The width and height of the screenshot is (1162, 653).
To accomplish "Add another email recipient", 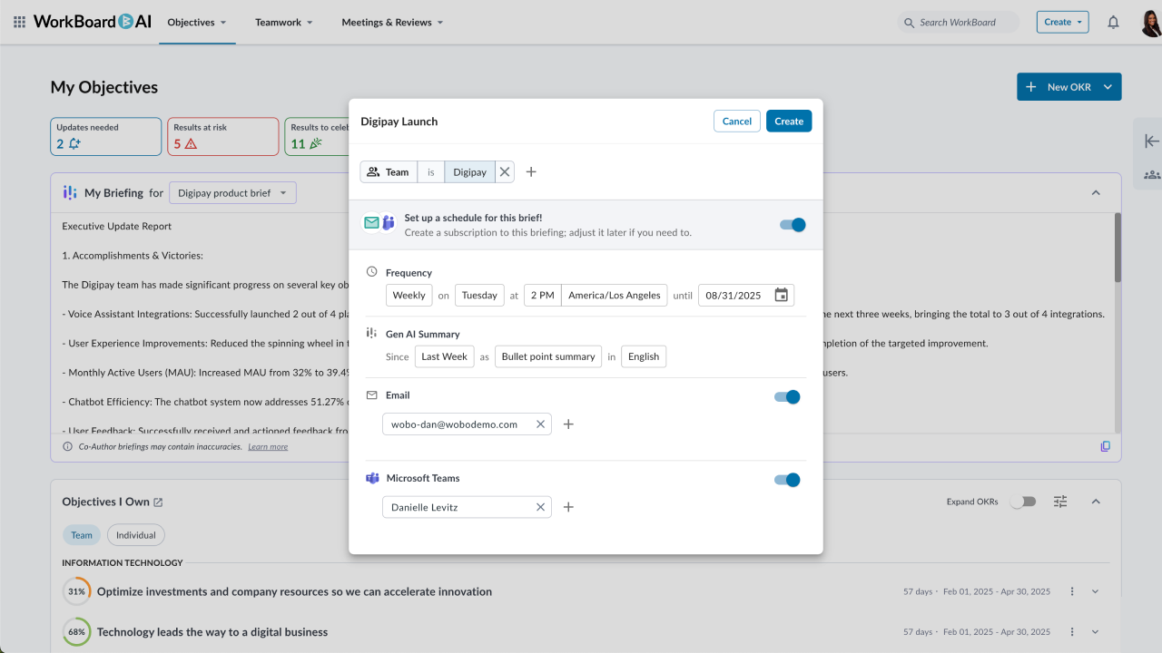I will click(x=568, y=424).
